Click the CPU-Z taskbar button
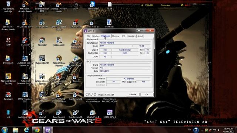Viewport: 237px width, 133px height. click(x=48, y=130)
